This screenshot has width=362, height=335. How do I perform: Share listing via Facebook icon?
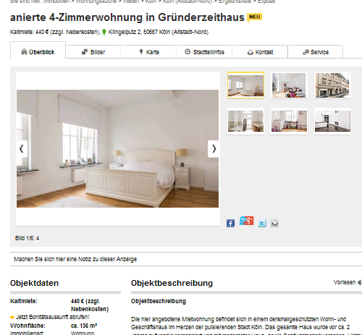[230, 224]
